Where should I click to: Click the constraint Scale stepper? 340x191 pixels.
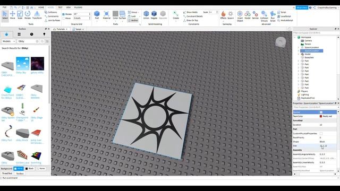[x=217, y=12]
